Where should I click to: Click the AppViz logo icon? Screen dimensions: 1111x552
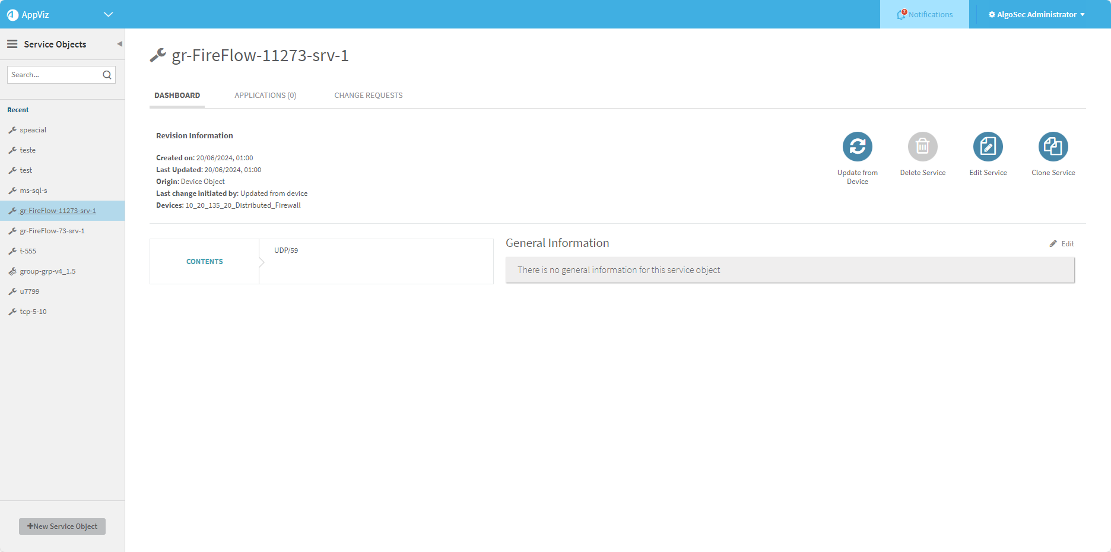[x=12, y=15]
